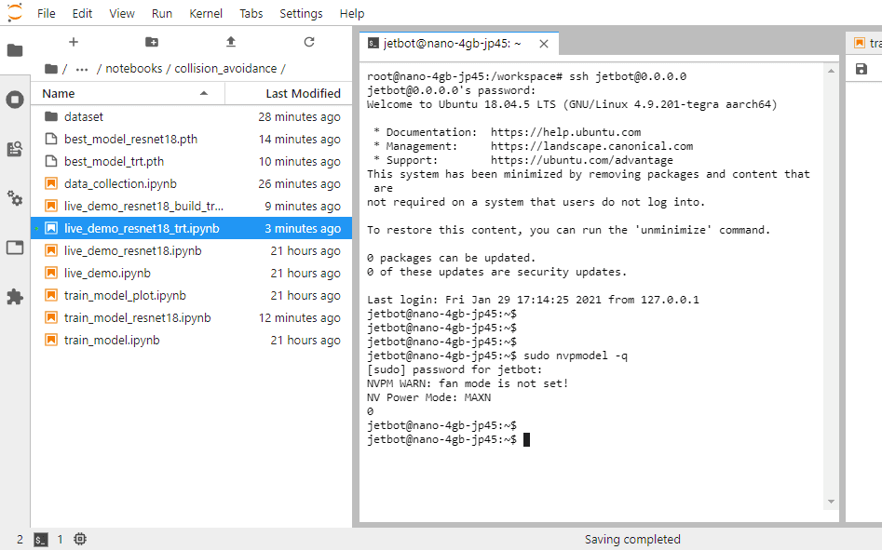Click the root folder breadcrumb icon
Viewport: 882px width, 550px height.
click(x=51, y=69)
